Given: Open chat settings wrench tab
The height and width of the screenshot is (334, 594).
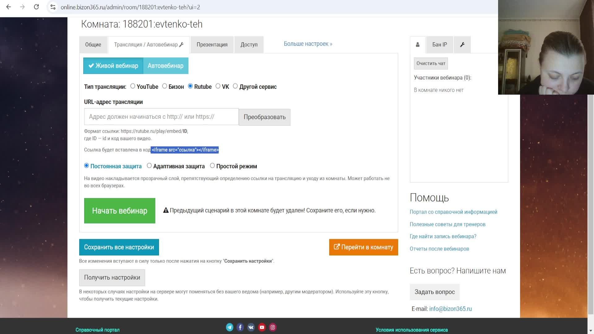Looking at the screenshot, I should (462, 45).
